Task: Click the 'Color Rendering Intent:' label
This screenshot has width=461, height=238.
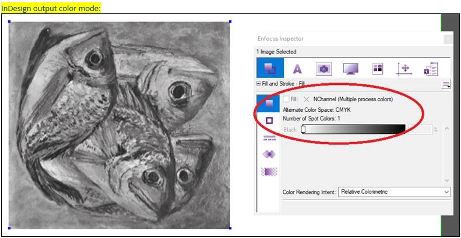Action: 309,192
